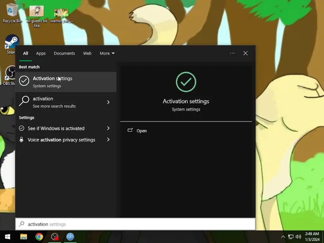Switch to the All search tab
The image size is (324, 243).
point(26,53)
